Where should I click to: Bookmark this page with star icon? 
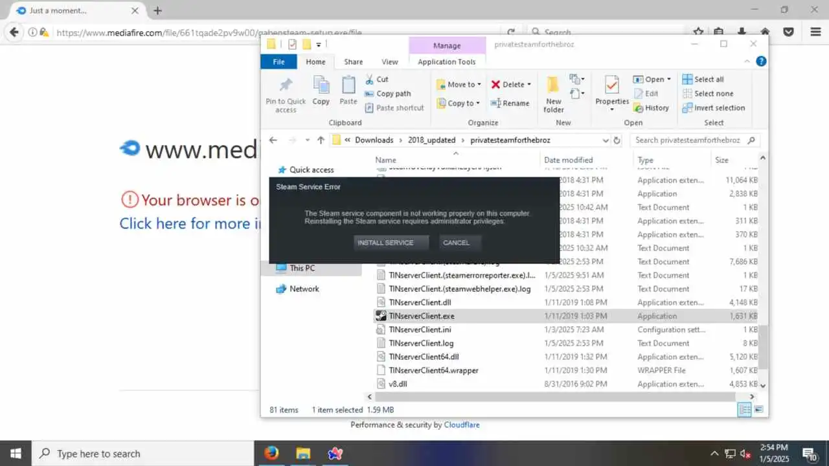[x=698, y=32]
